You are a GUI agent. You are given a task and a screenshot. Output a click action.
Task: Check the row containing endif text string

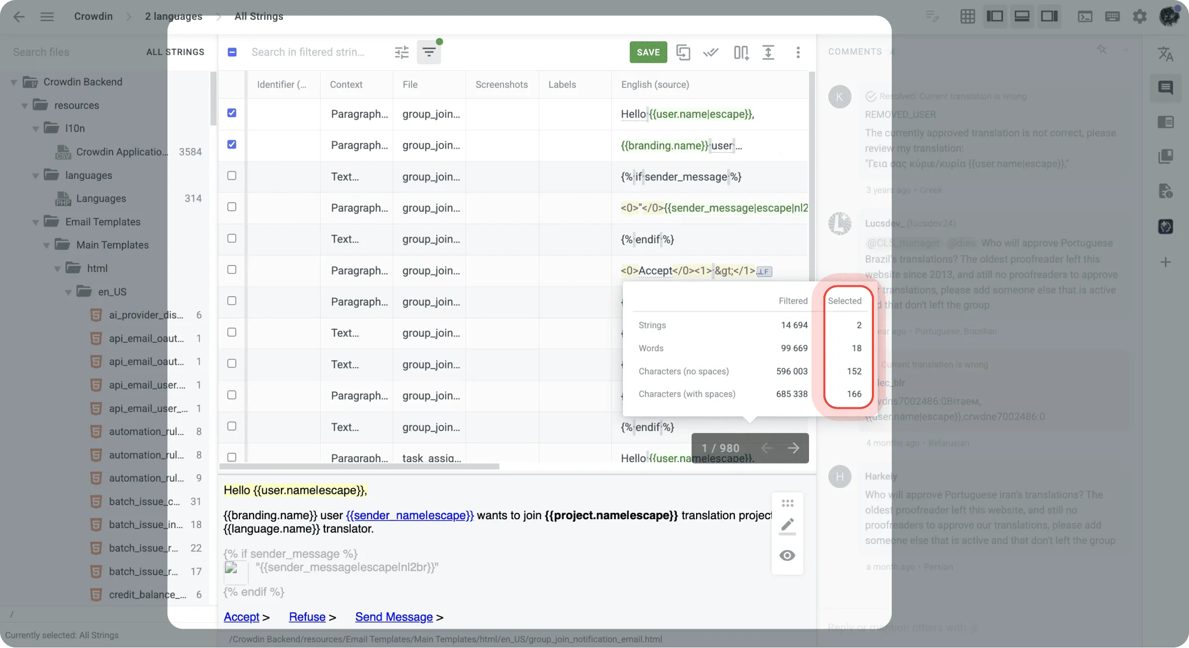(232, 238)
